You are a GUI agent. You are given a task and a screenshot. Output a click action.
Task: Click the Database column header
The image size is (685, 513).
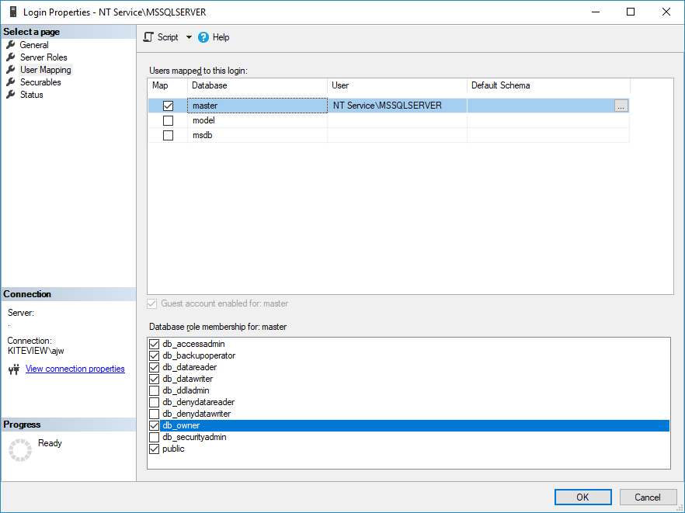[257, 85]
